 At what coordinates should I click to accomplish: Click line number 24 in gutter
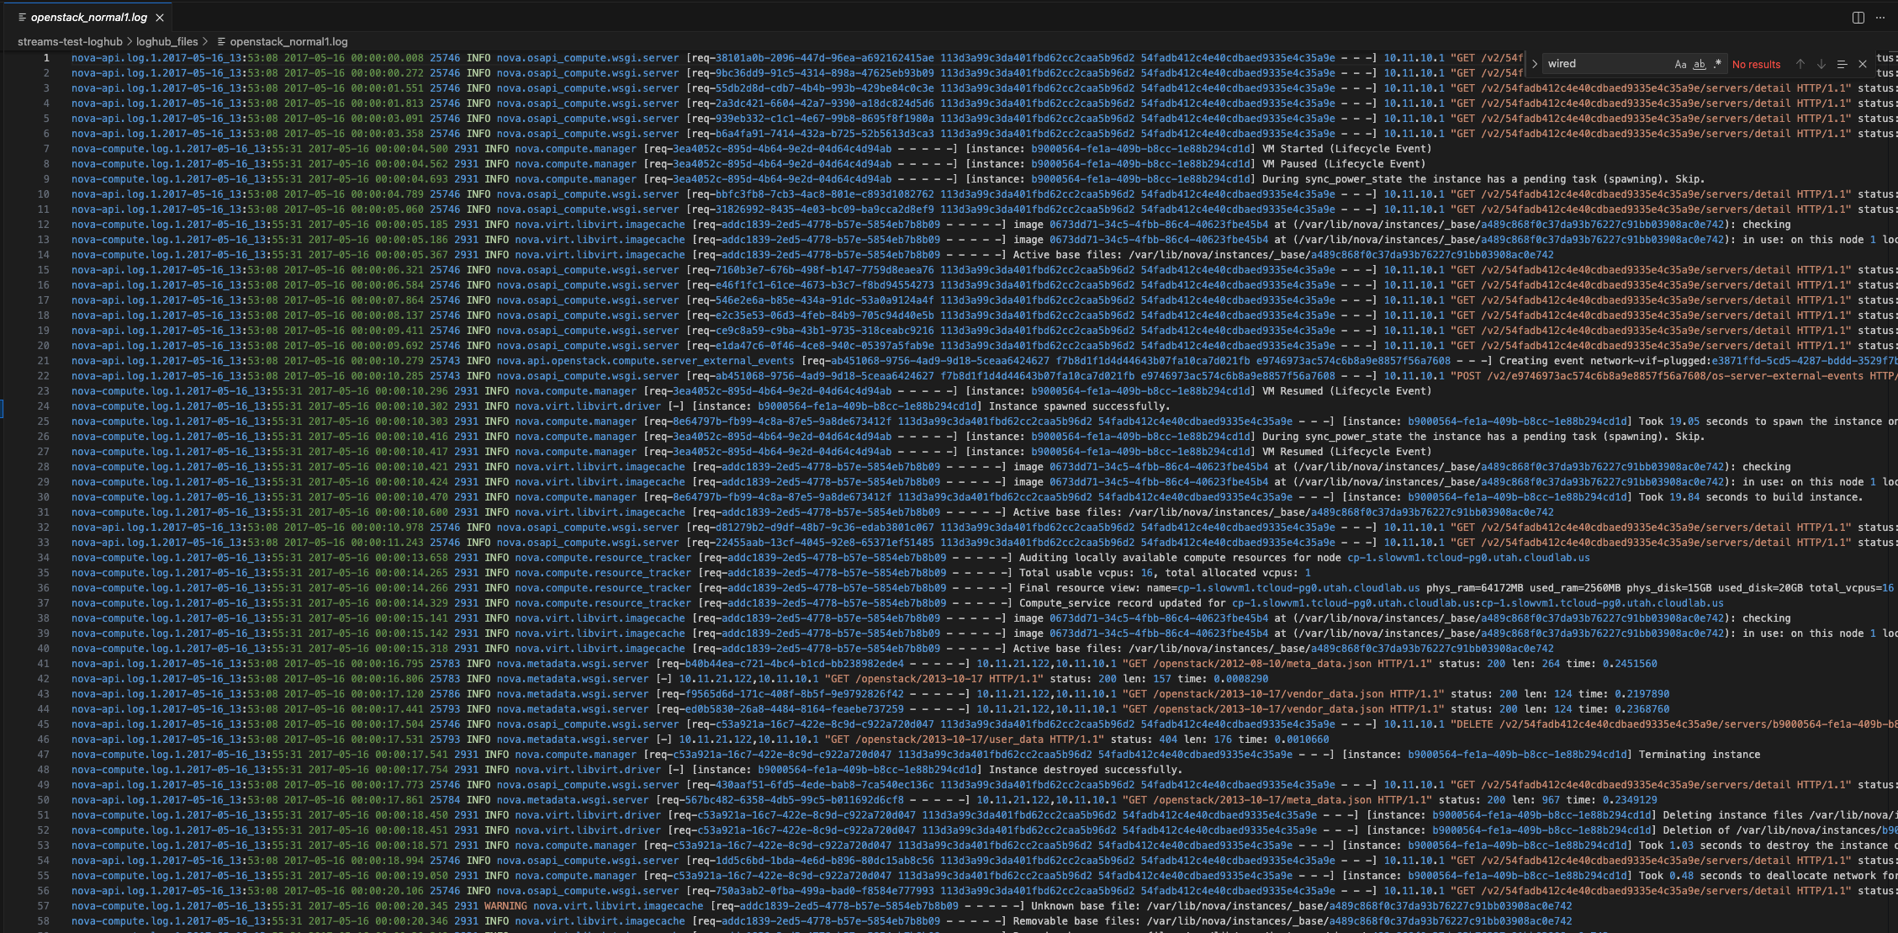(44, 406)
